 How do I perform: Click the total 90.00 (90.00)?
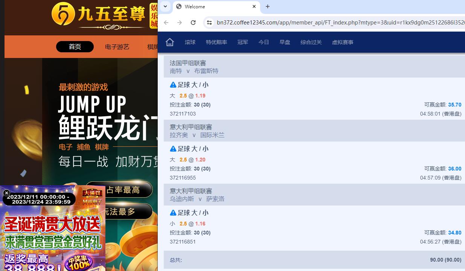446,260
